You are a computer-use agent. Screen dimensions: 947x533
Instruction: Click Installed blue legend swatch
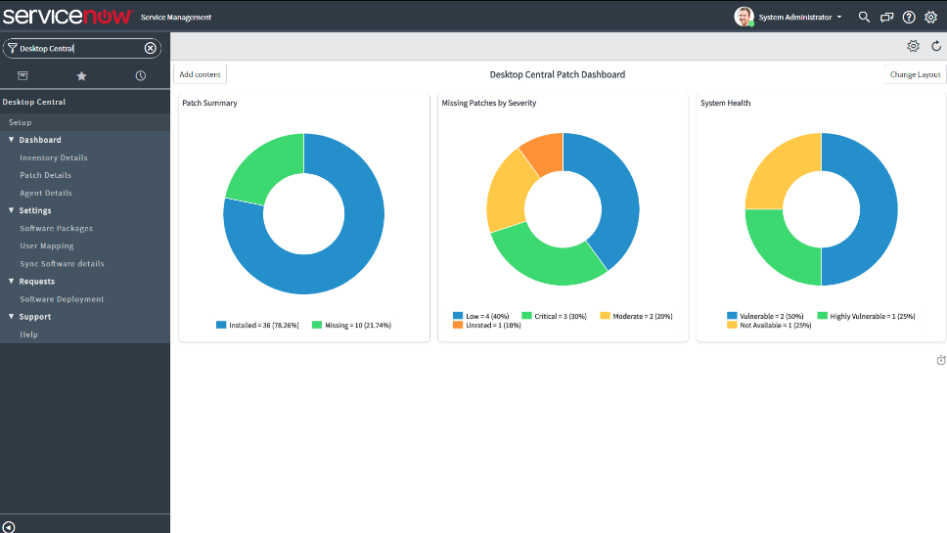pyautogui.click(x=221, y=325)
